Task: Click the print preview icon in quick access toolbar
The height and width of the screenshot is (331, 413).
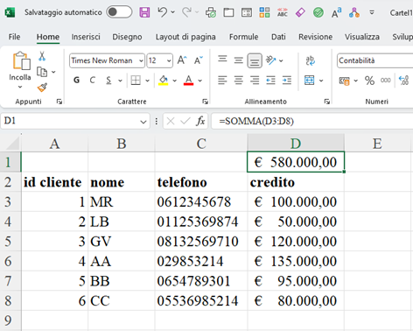Action: click(x=211, y=12)
